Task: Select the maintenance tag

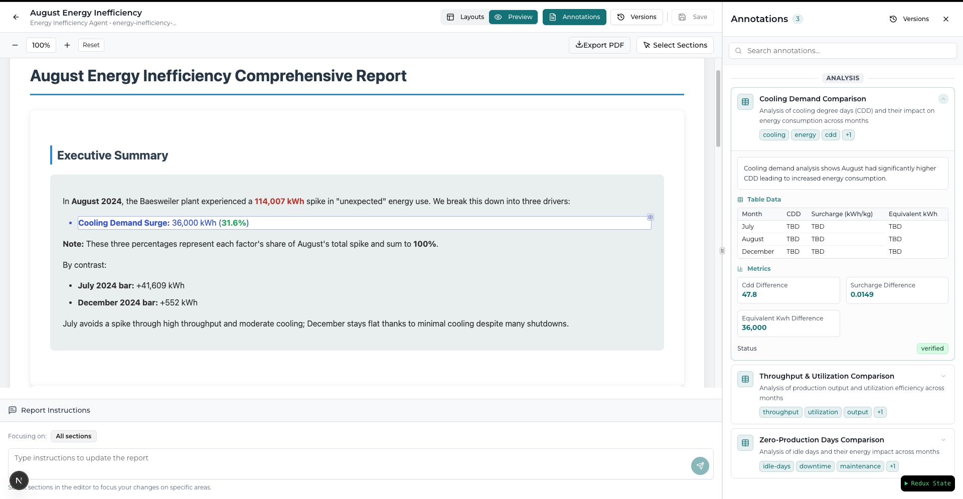Action: pyautogui.click(x=860, y=466)
